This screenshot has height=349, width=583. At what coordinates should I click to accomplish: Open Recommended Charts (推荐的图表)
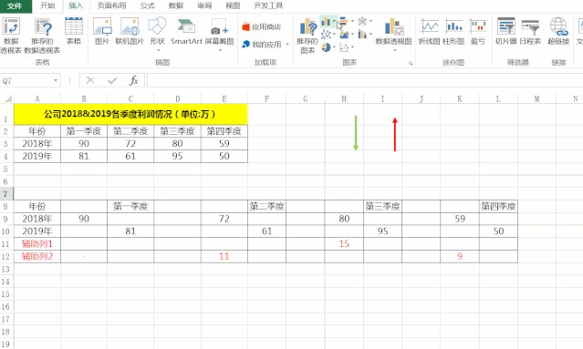307,36
